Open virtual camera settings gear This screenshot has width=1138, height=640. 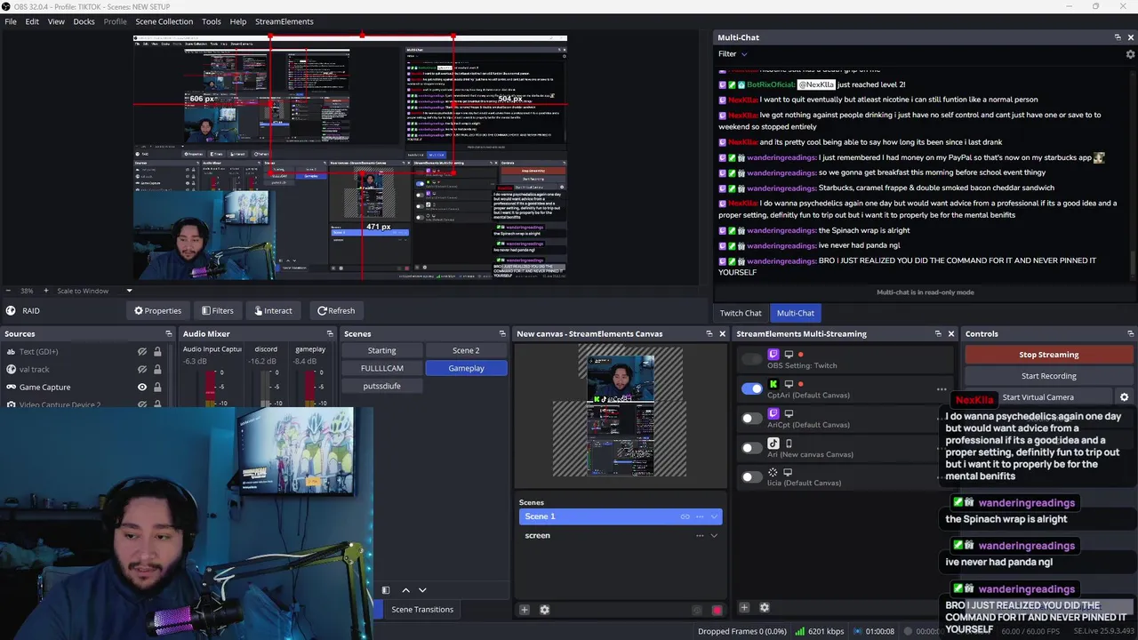pos(1124,397)
